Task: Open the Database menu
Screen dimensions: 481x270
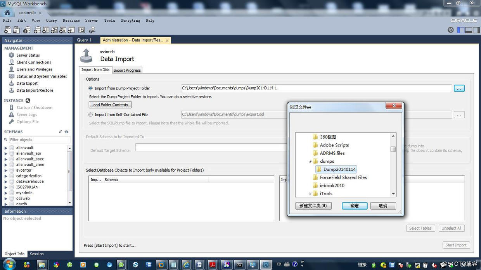Action: pyautogui.click(x=71, y=21)
